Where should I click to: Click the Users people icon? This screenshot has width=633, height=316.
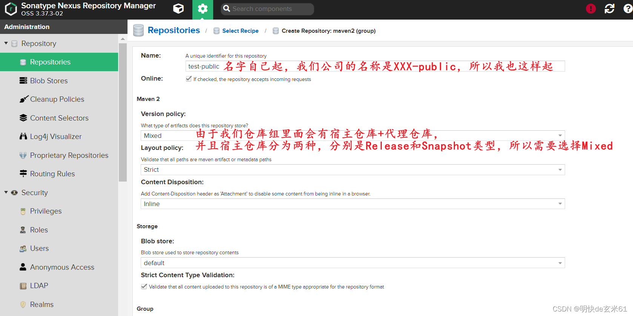click(23, 249)
